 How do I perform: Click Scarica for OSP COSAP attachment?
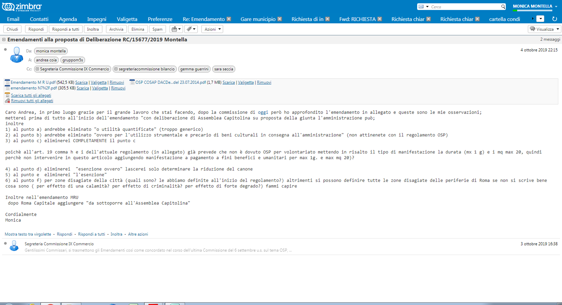pyautogui.click(x=229, y=83)
